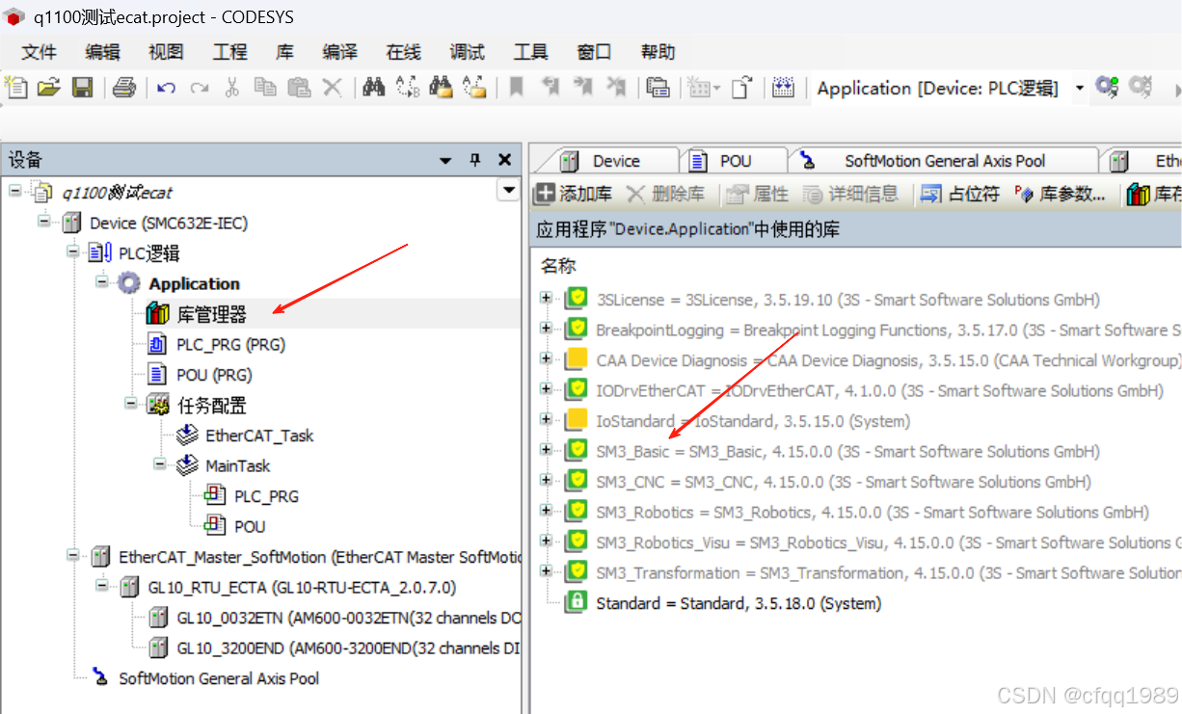
Task: Open the dropdown beside q1100测试ecat root
Action: [509, 191]
